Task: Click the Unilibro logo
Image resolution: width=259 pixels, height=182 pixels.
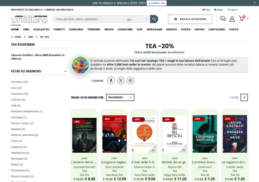Action: pos(29,19)
